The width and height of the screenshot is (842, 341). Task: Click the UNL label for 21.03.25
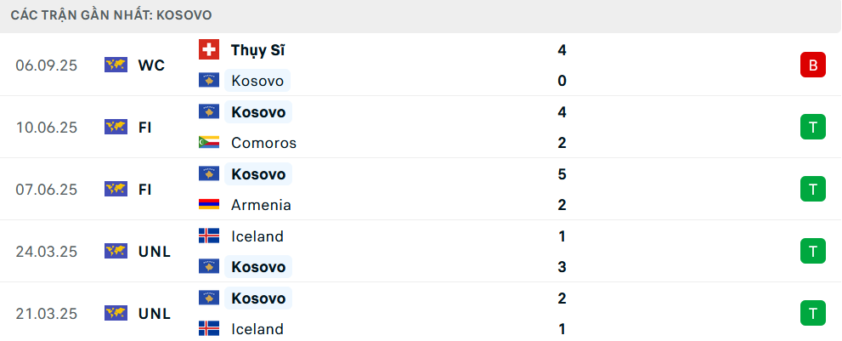155,313
